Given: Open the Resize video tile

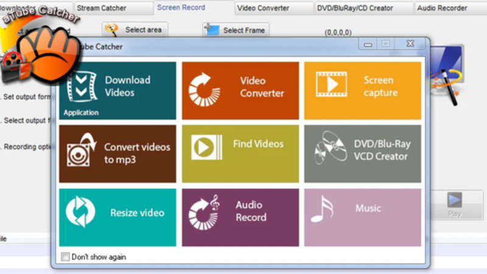Looking at the screenshot, I should pos(117,217).
